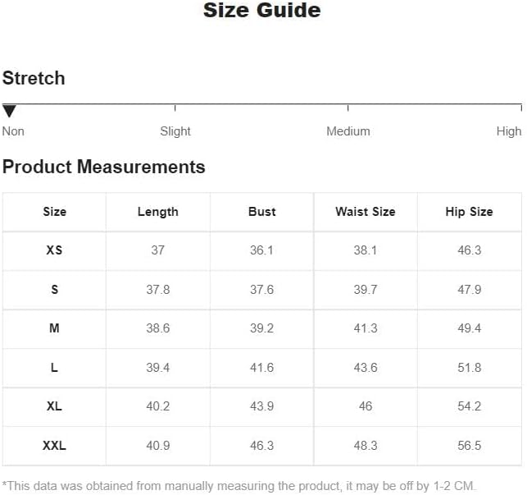Select the 'Non' stretch label
The image size is (527, 495).
[x=13, y=131]
